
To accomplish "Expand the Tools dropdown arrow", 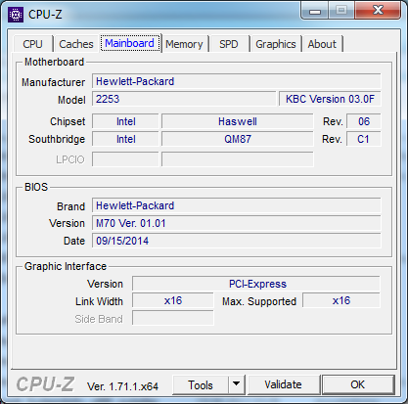I will point(236,384).
